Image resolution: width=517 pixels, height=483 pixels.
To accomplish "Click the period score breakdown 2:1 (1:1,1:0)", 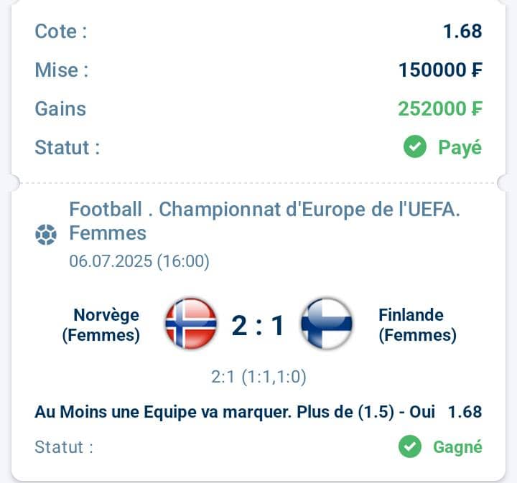I will (258, 377).
